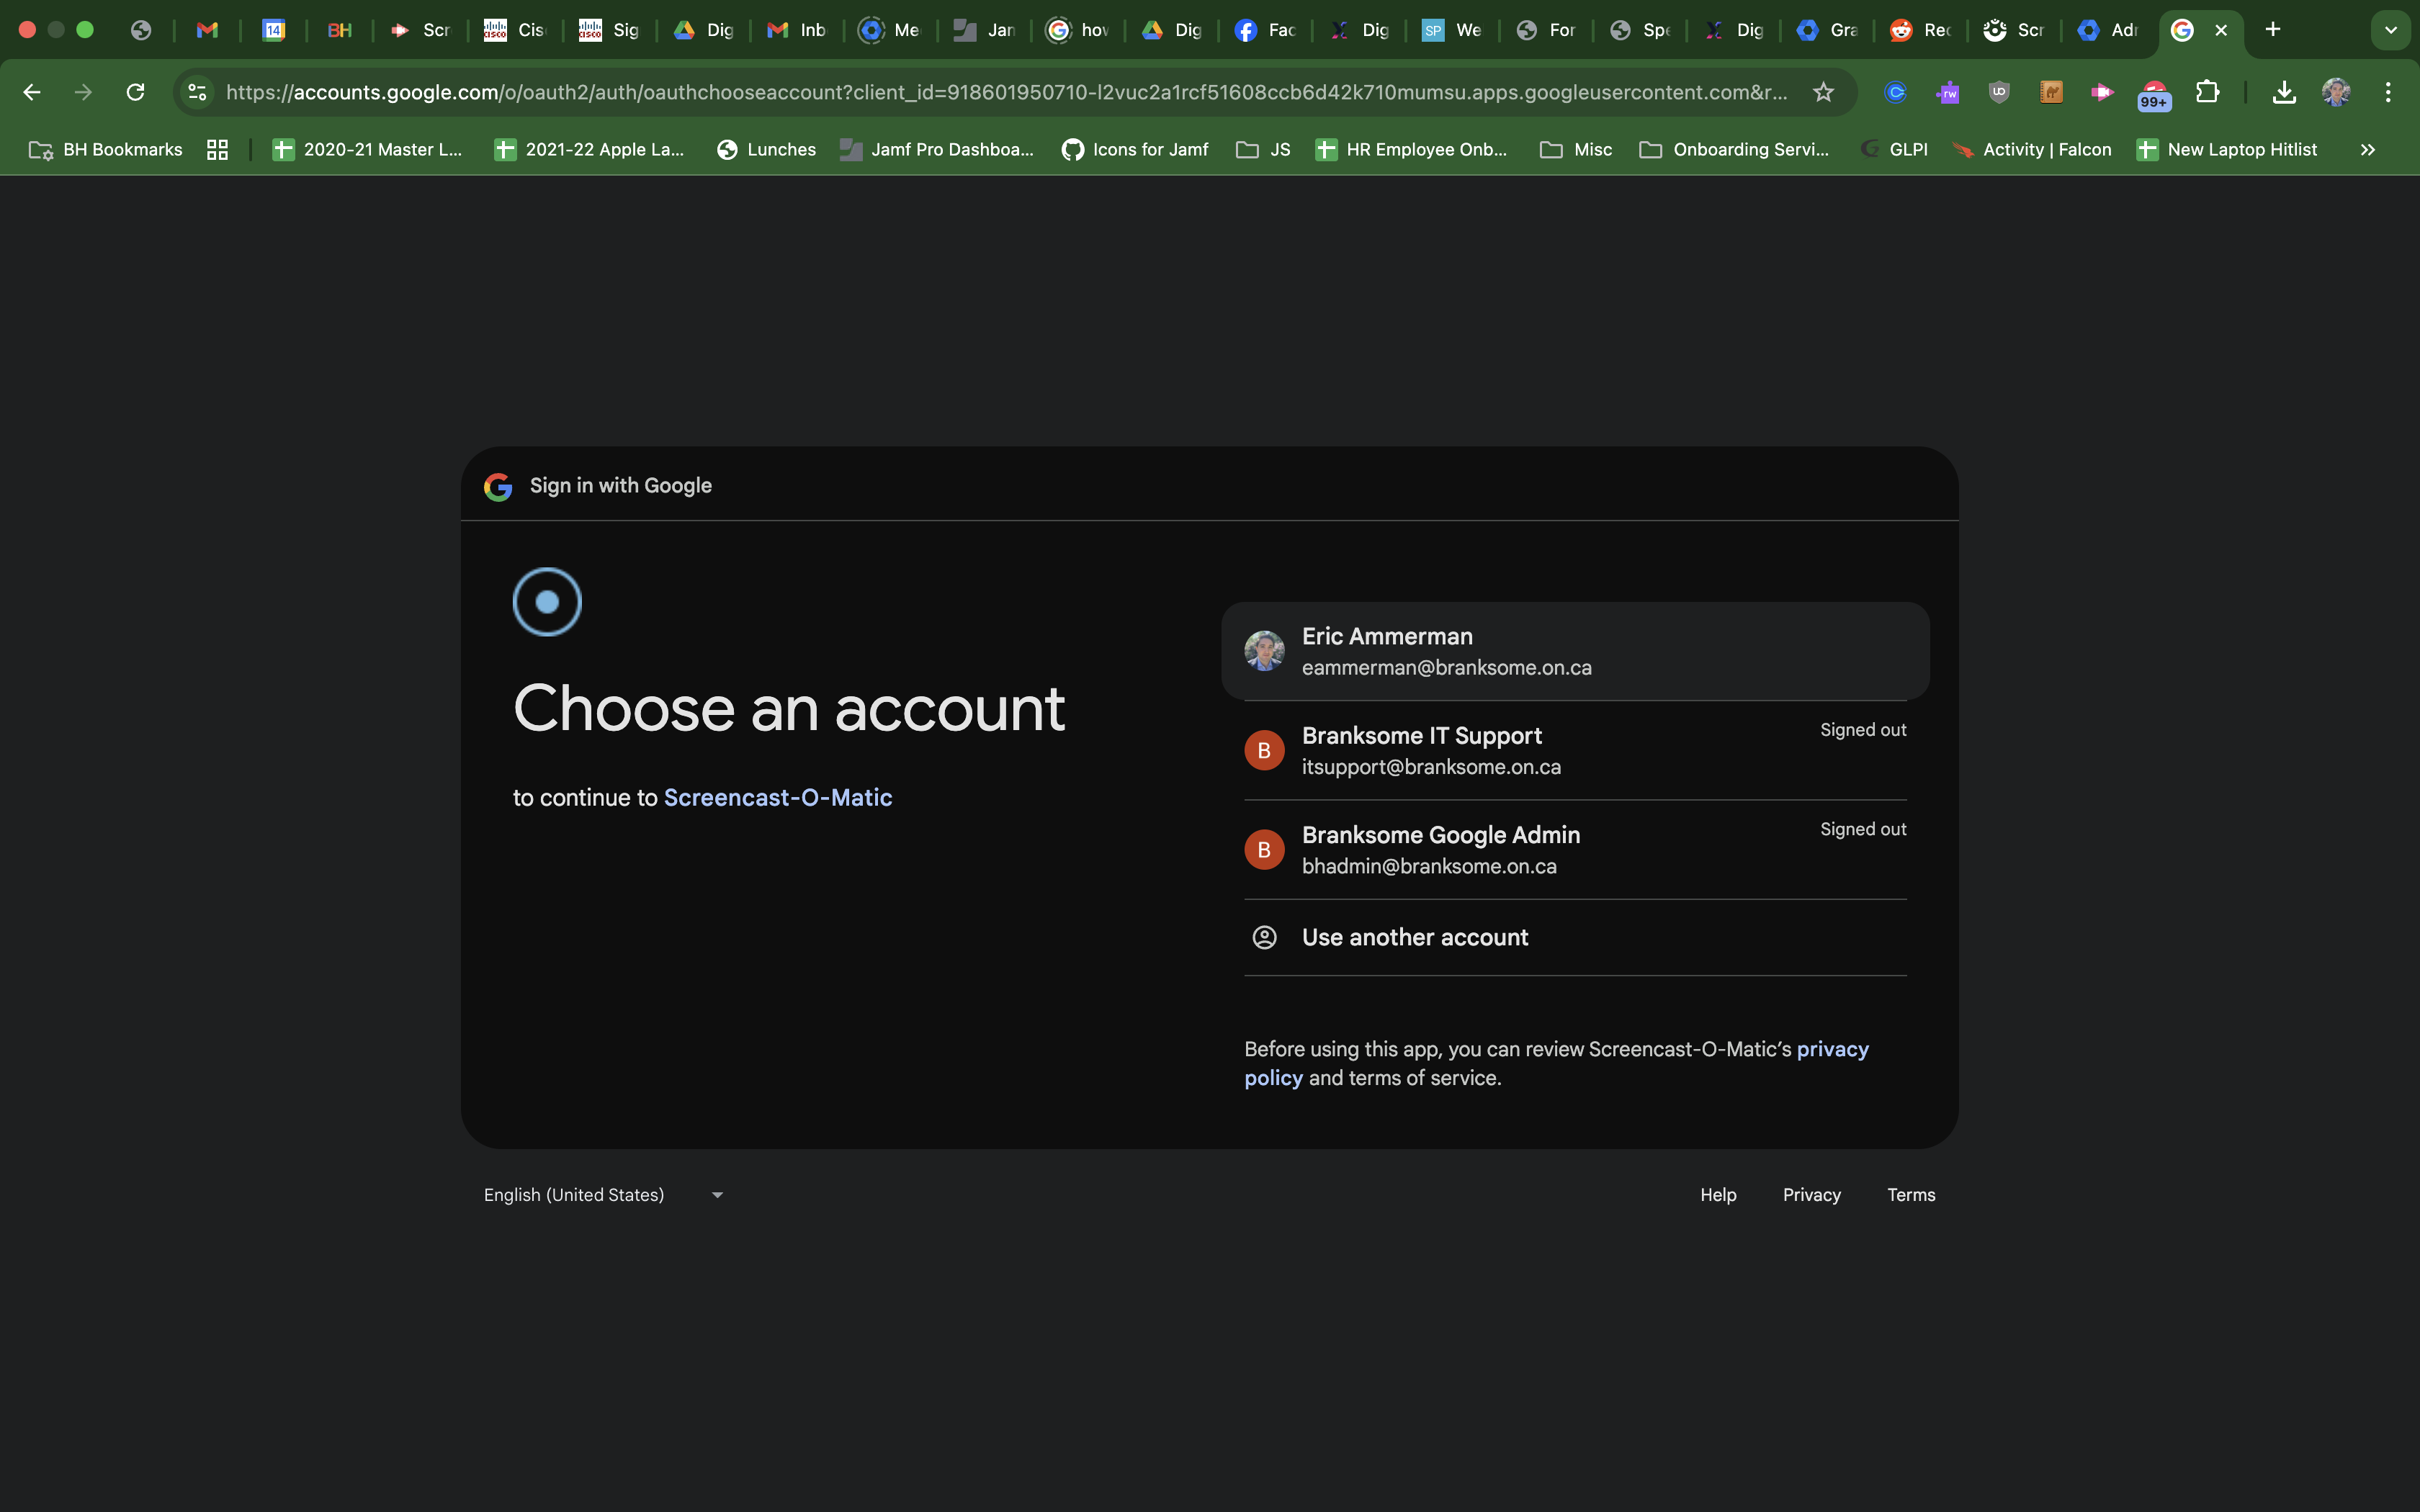Viewport: 2420px width, 1512px height.
Task: Open the BH Bookmarks folder
Action: [106, 149]
